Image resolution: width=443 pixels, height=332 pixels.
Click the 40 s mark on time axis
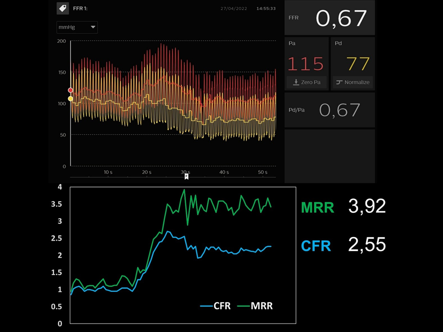click(224, 172)
